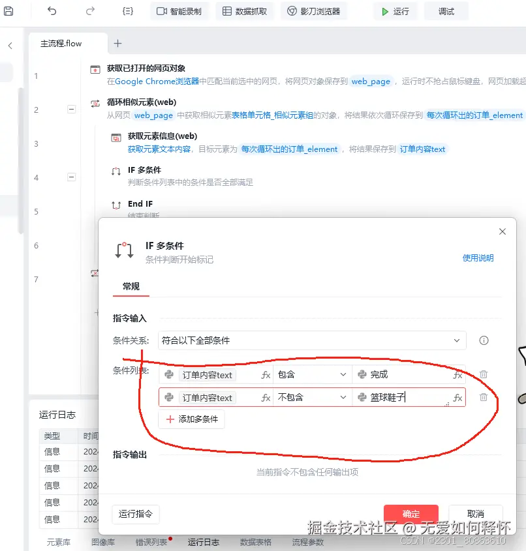Open the 条件关系 condition dropdown
Screen dimensions: 526x551
tap(311, 340)
